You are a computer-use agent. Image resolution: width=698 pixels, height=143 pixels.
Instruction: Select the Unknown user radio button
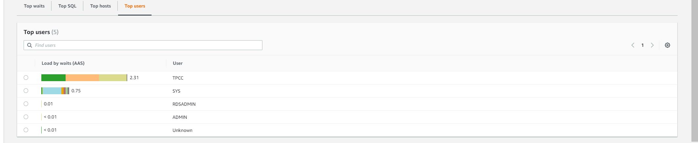tap(26, 130)
